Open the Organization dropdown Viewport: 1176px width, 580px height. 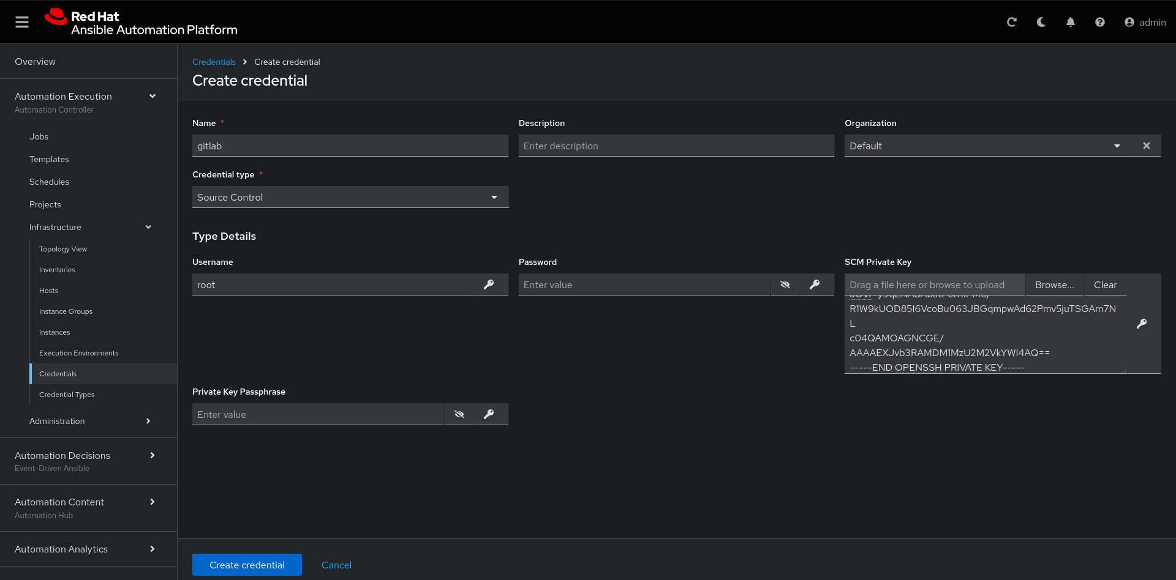[988, 146]
